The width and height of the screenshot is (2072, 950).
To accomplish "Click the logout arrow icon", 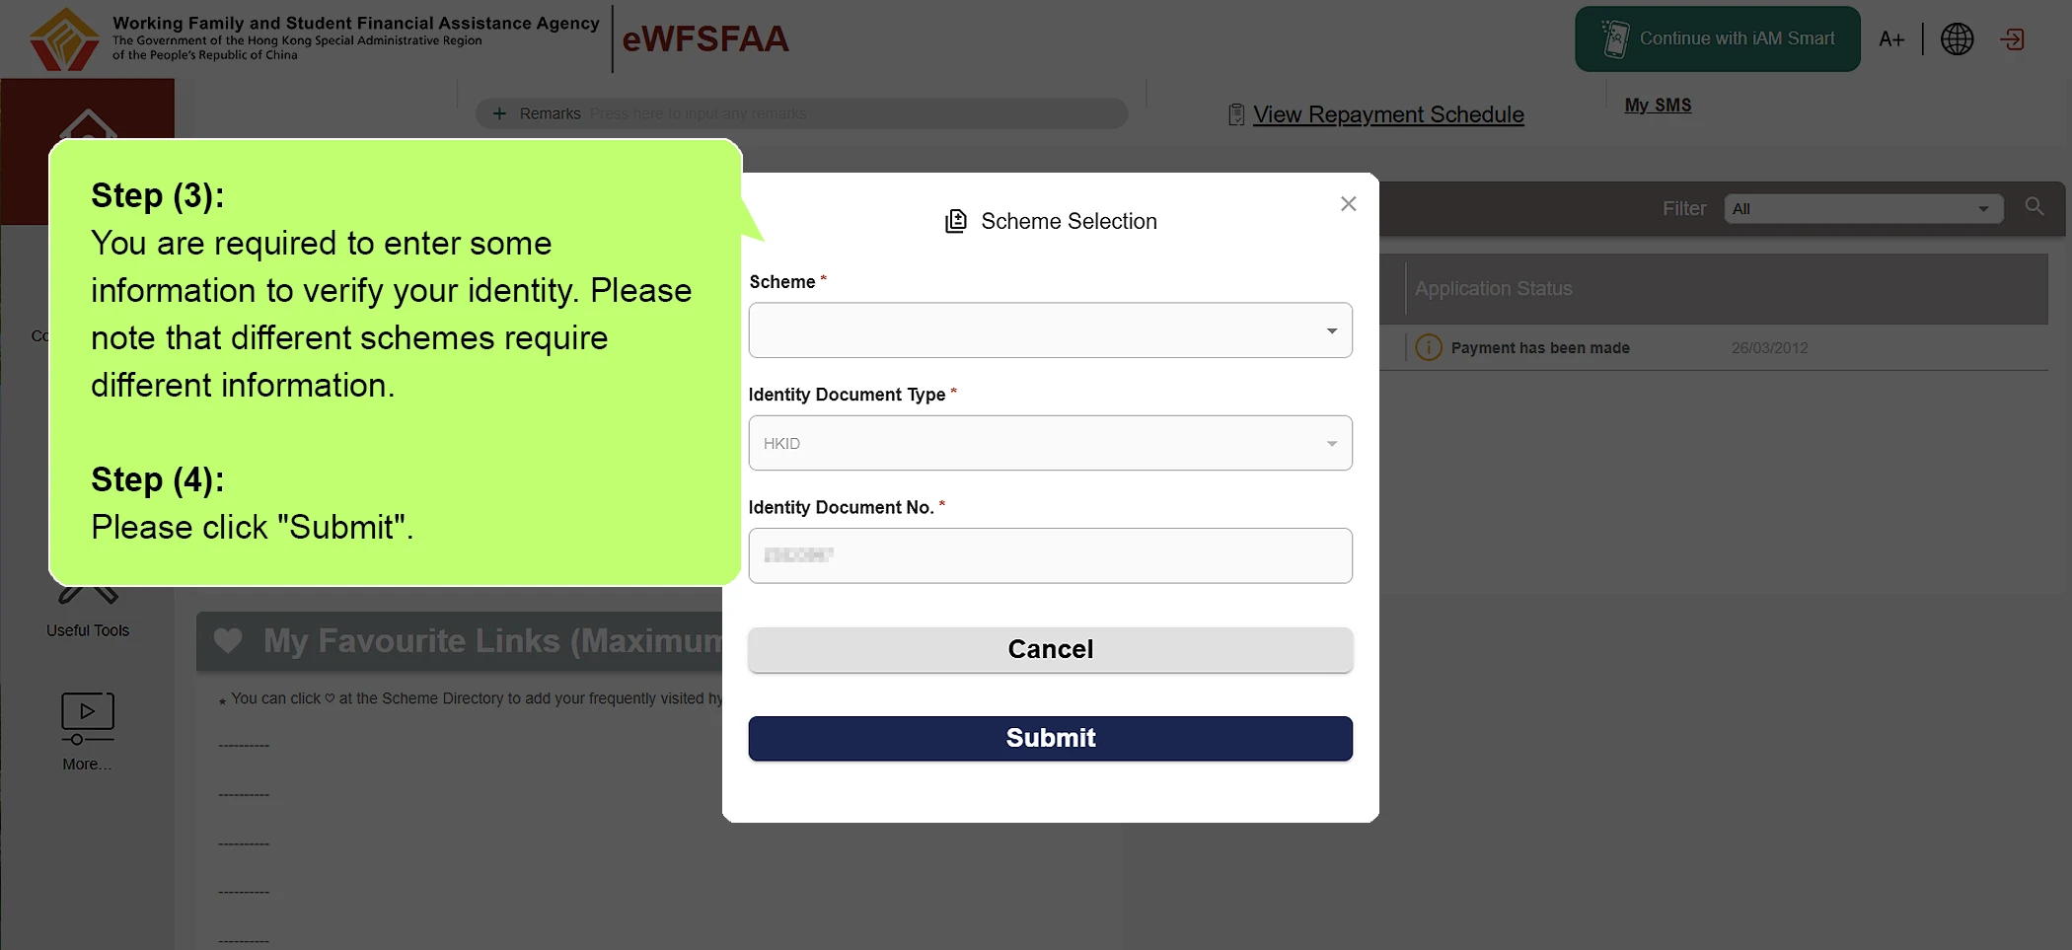I will tap(2012, 39).
